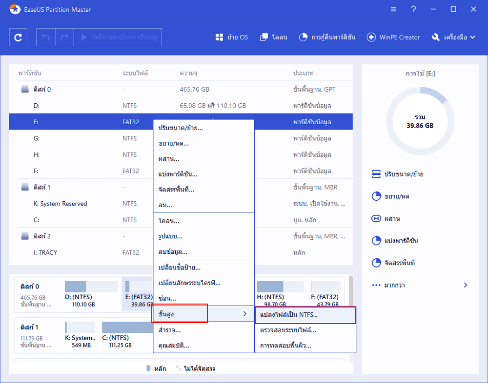
Task: Select ดิสก์ 0 row in partition list
Action: (181, 89)
